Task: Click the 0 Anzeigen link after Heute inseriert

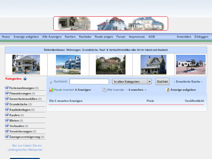Action: (83, 90)
